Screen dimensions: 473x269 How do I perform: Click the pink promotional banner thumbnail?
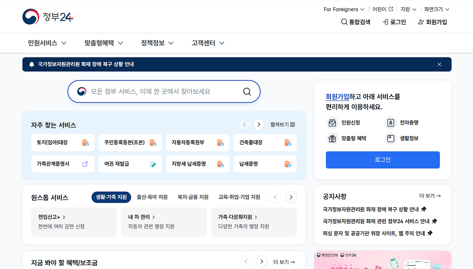(x=383, y=260)
